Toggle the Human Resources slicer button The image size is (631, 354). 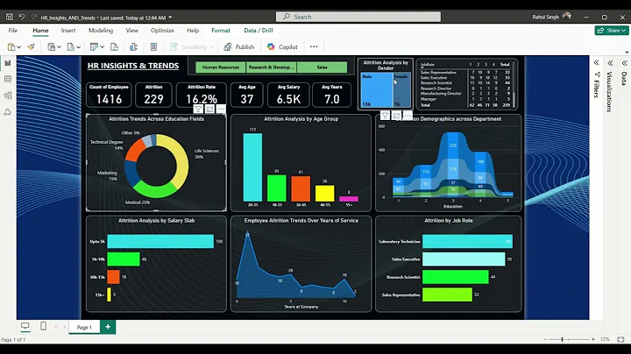(221, 67)
